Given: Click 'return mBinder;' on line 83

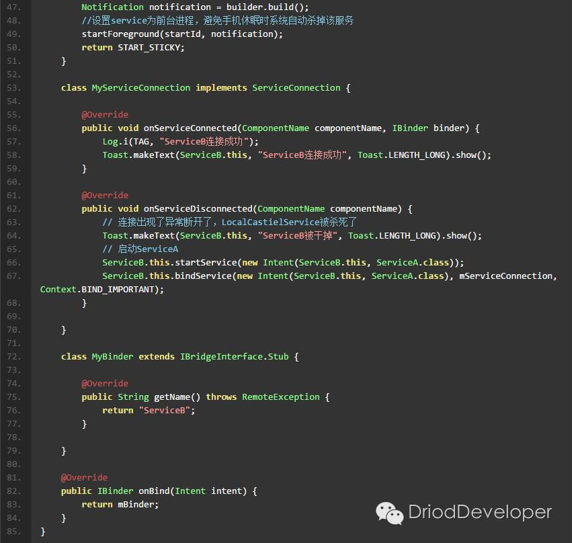Looking at the screenshot, I should pos(120,505).
